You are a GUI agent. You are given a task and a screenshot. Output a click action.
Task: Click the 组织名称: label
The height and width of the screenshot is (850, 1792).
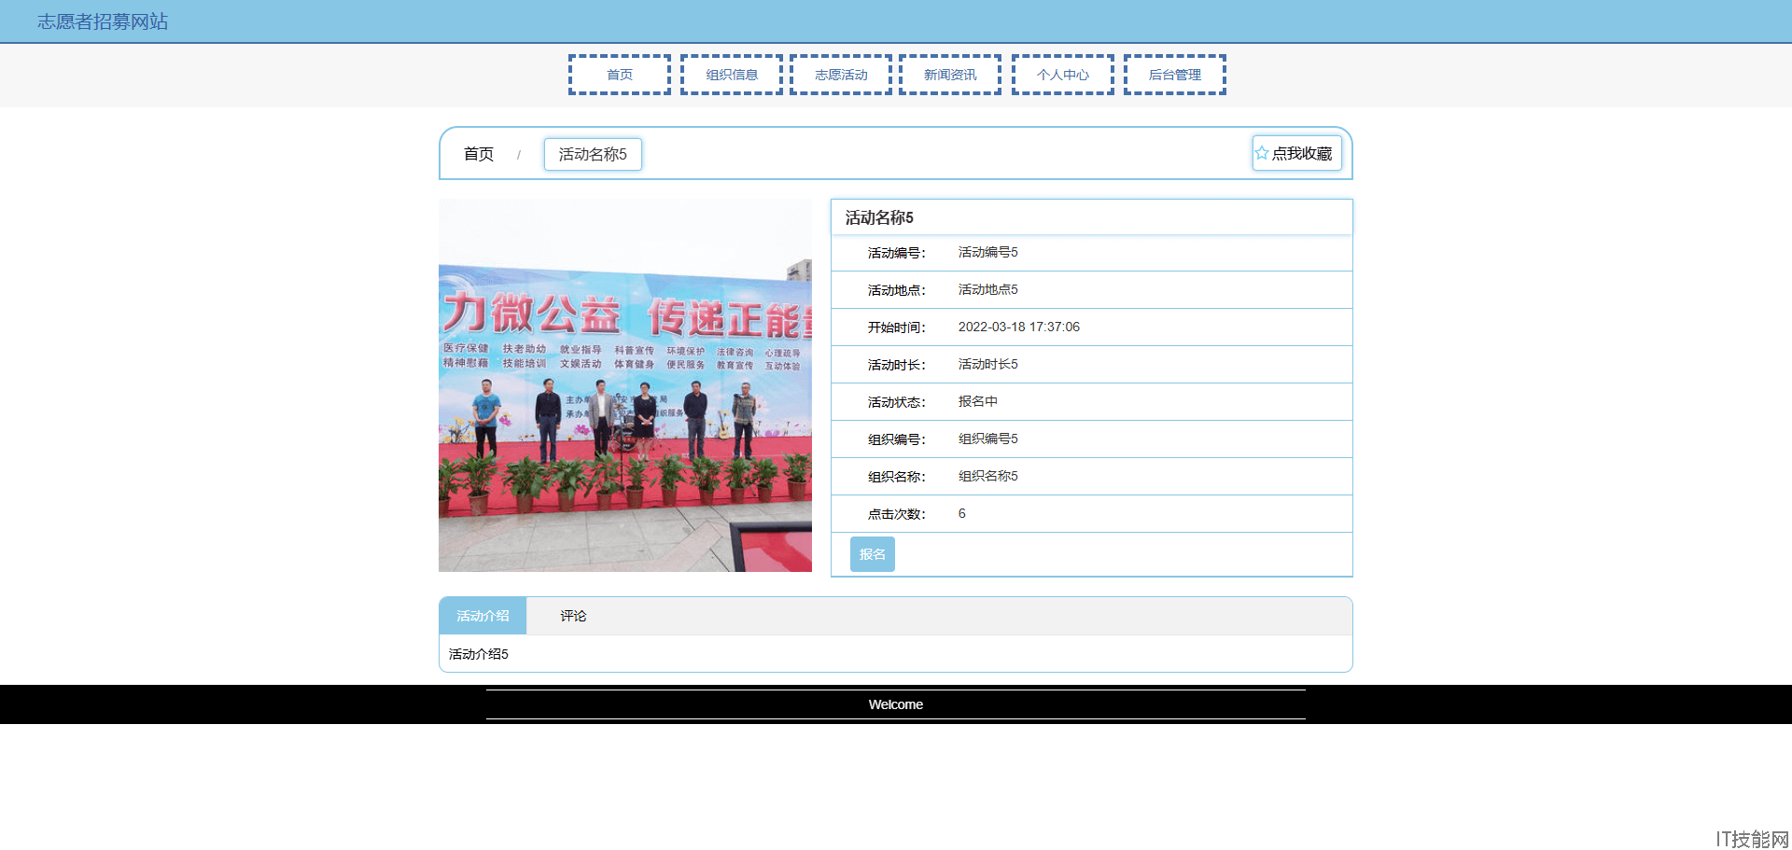coord(897,477)
